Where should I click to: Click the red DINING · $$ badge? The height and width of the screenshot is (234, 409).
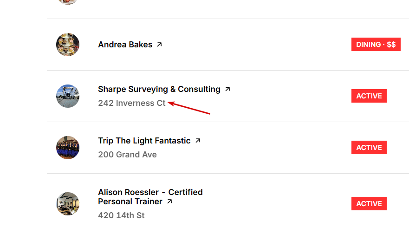(x=376, y=45)
